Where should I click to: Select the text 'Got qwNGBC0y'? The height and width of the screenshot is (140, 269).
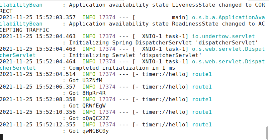point(89,131)
